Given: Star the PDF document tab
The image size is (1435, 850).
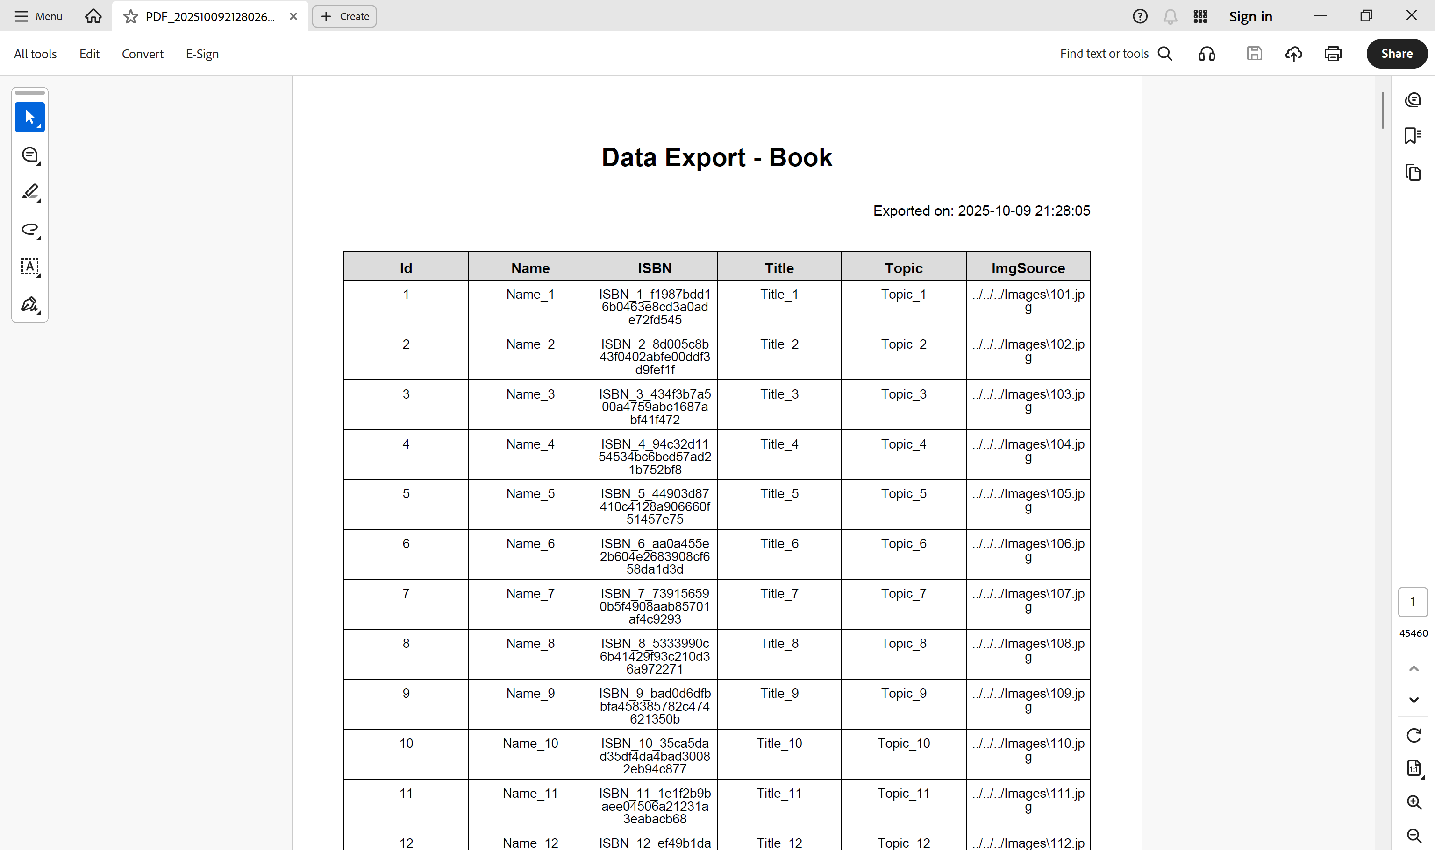Looking at the screenshot, I should click(x=131, y=17).
